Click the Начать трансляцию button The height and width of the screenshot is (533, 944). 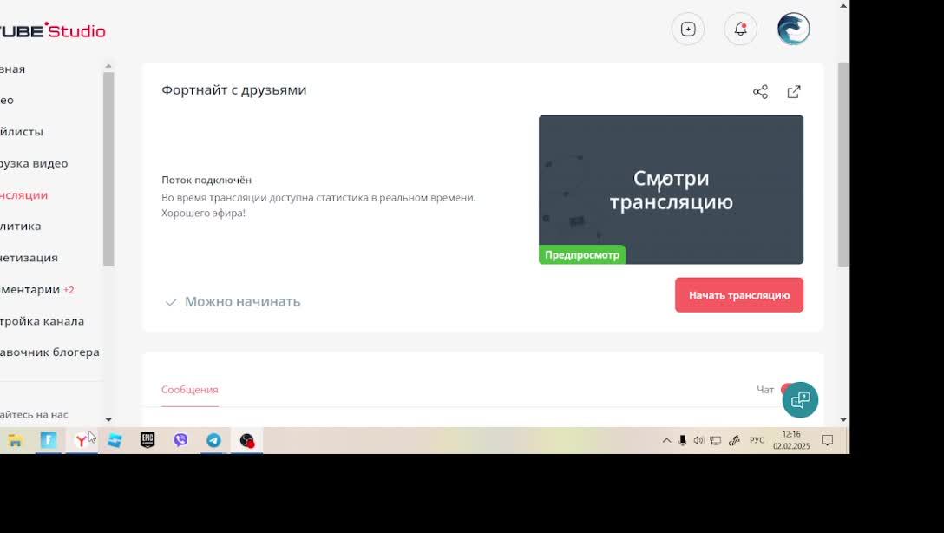(738, 295)
